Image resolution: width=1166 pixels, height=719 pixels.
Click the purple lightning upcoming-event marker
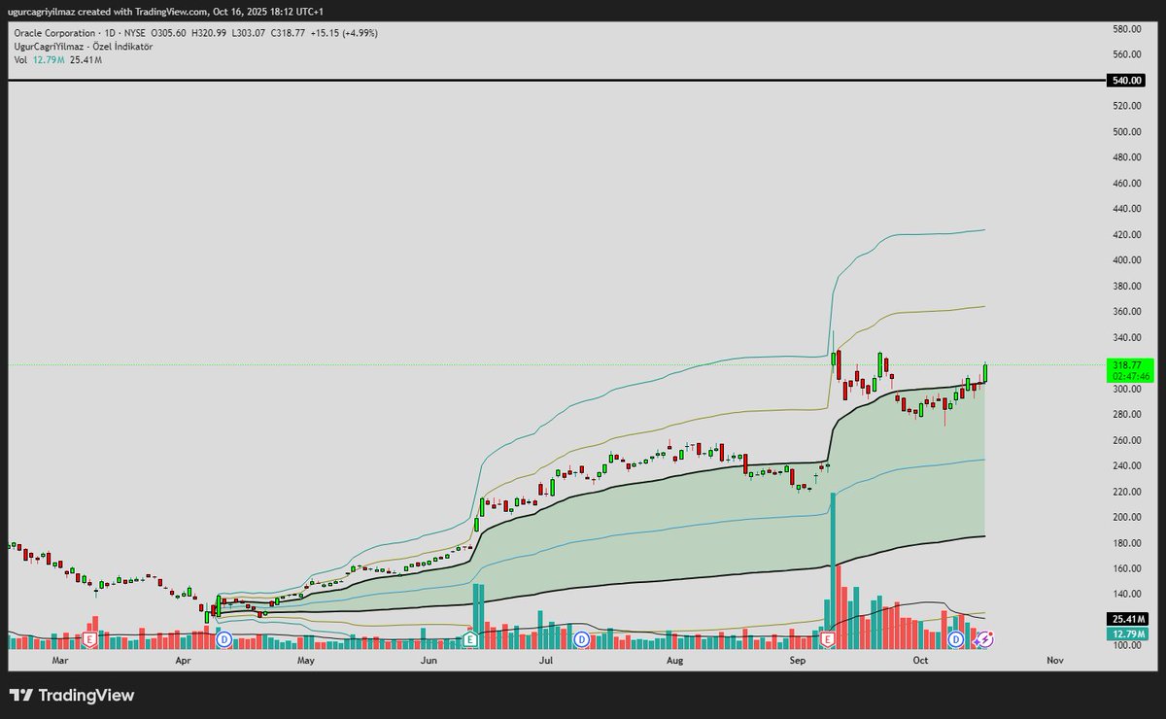tap(983, 639)
